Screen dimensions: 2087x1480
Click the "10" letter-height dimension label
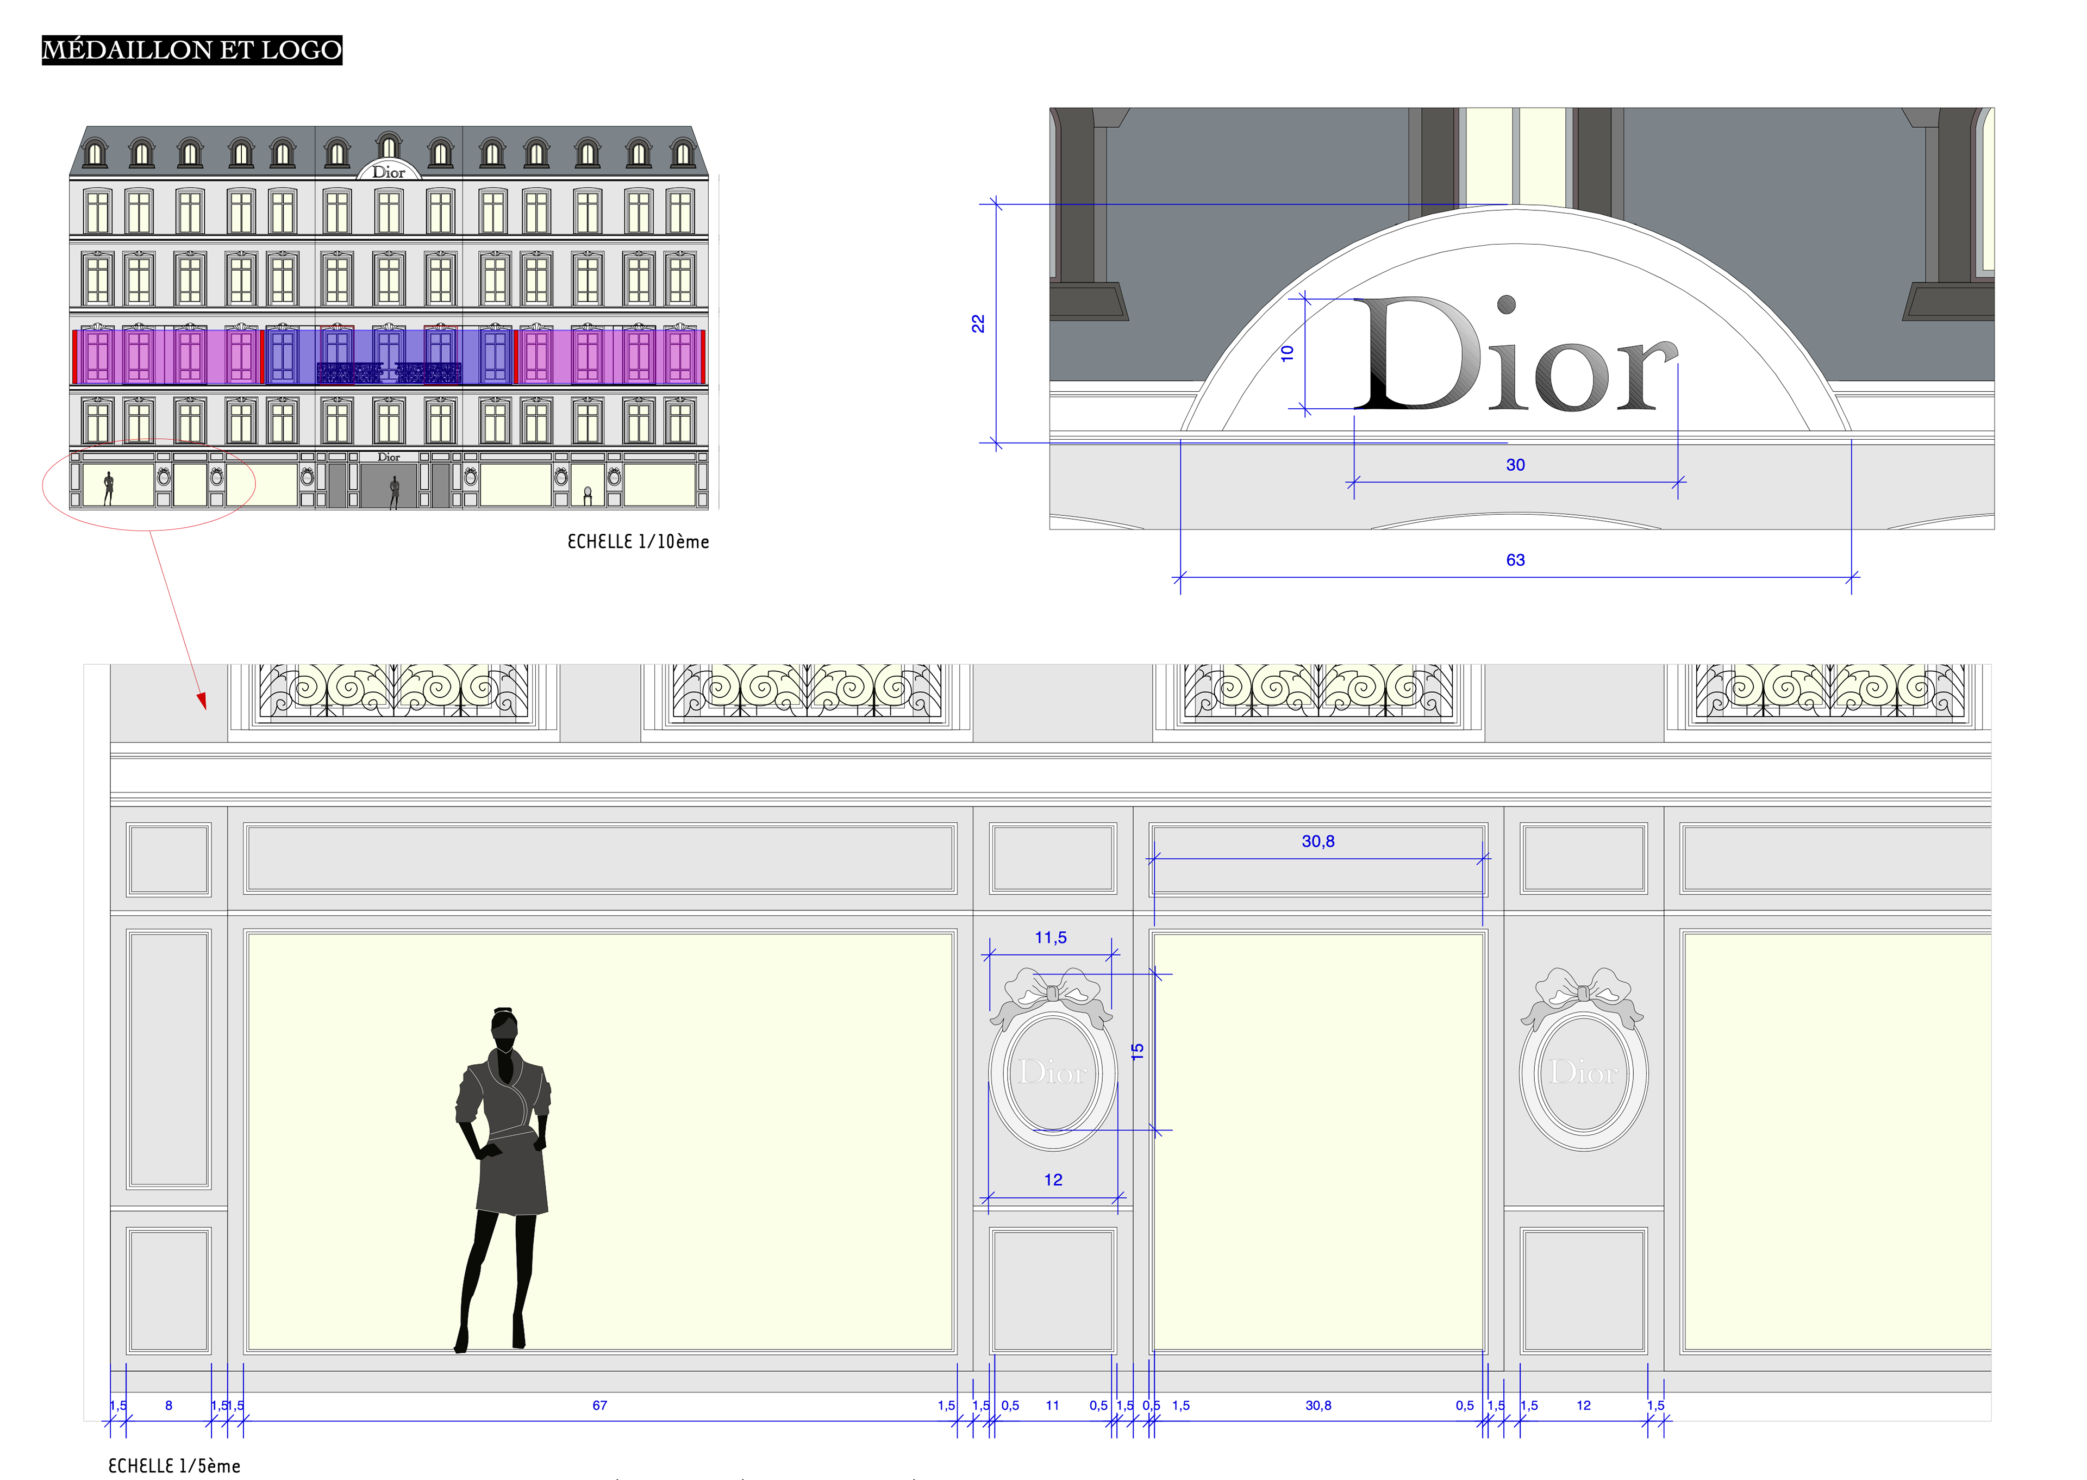pyautogui.click(x=1287, y=354)
